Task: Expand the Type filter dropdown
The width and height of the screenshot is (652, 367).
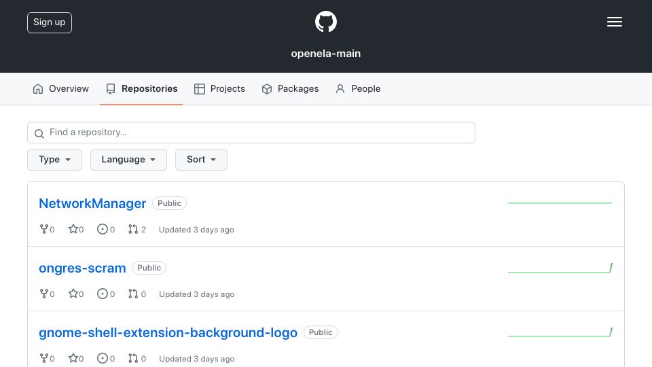Action: (54, 160)
